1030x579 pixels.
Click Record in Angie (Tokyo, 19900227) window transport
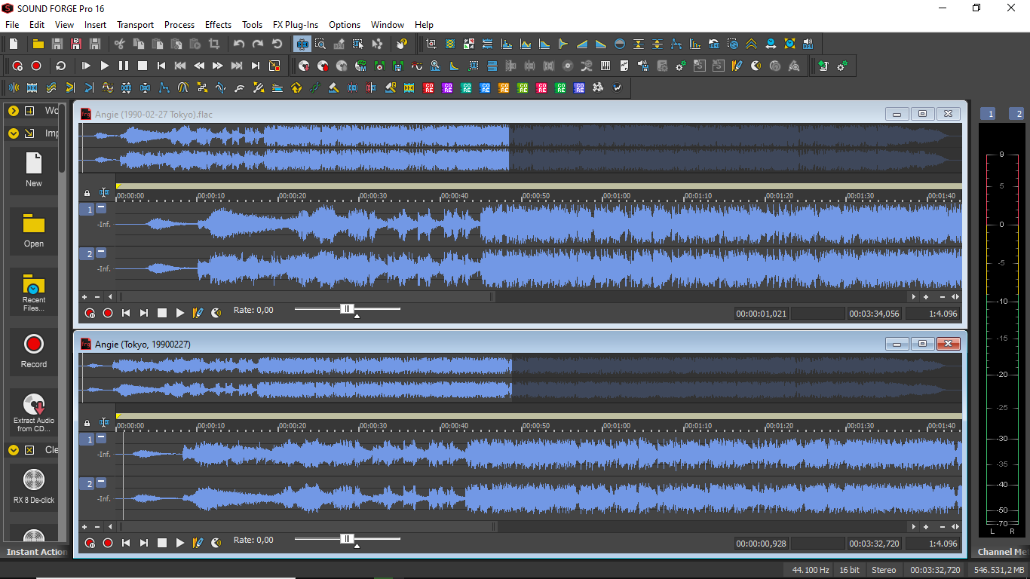coord(108,543)
